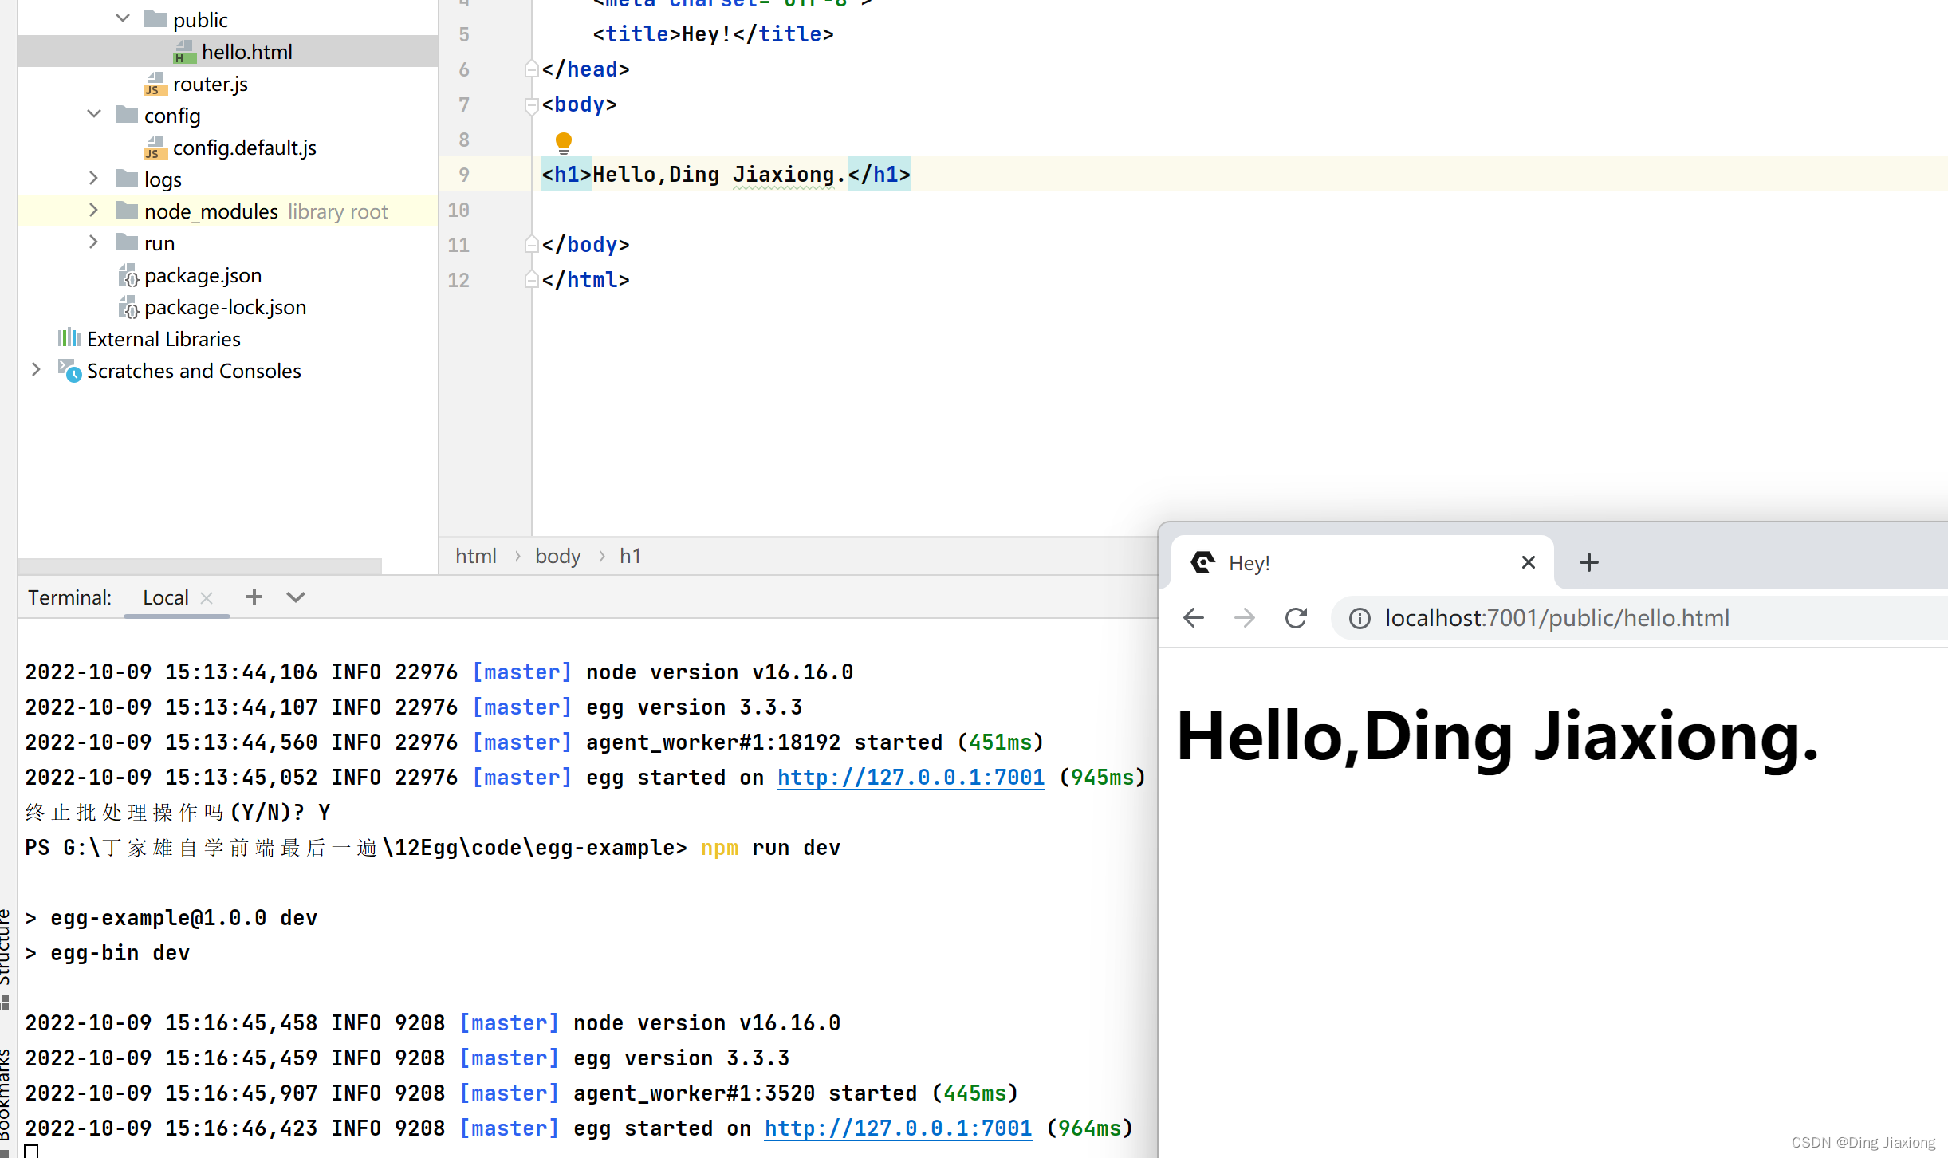The height and width of the screenshot is (1158, 1948).
Task: Toggle fold marker at </head> line
Action: click(x=531, y=69)
